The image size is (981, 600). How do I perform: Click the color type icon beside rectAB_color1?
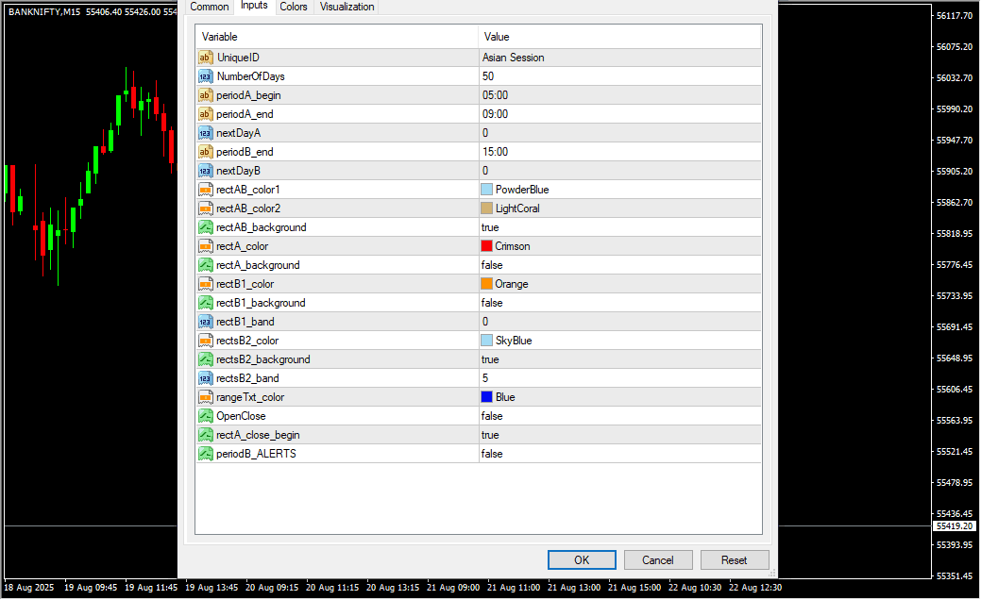205,190
